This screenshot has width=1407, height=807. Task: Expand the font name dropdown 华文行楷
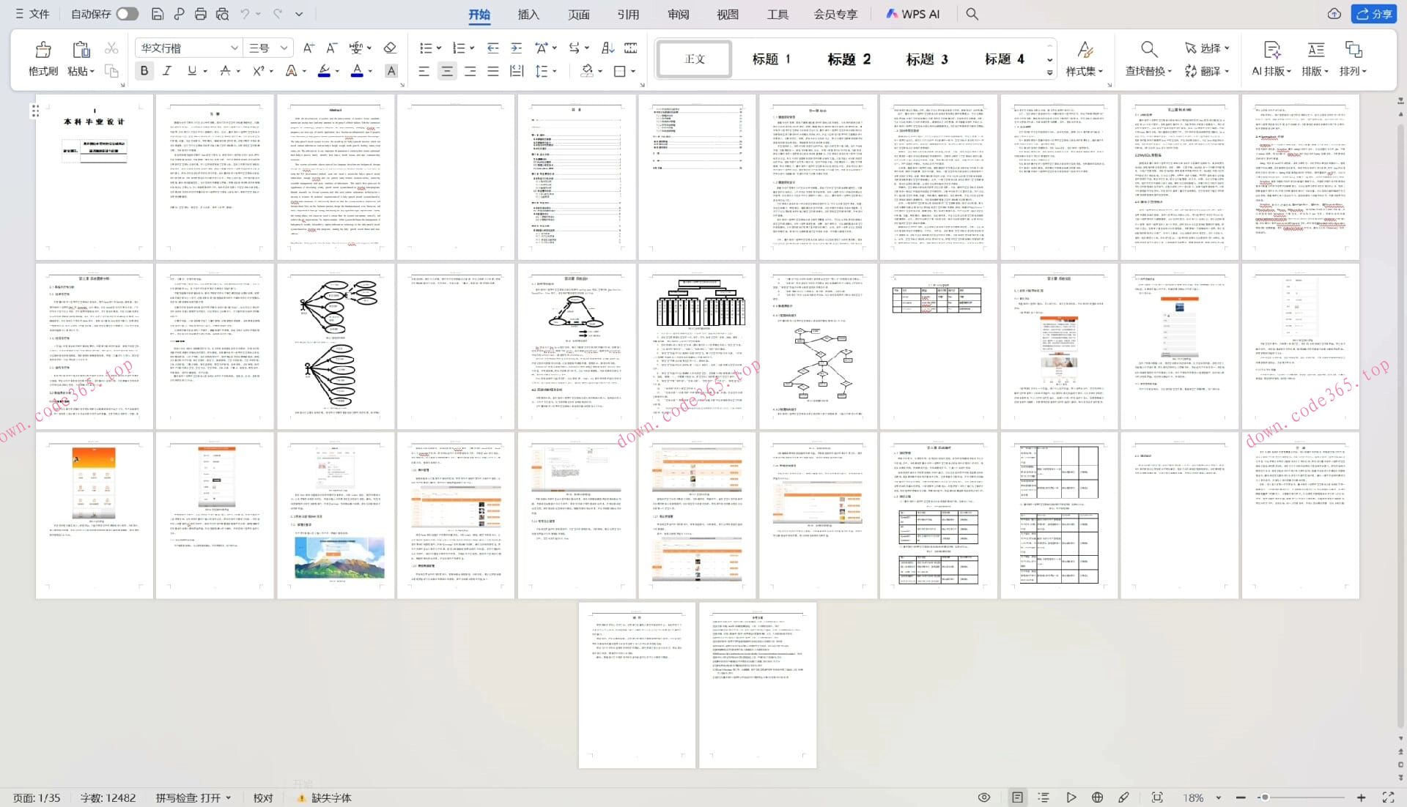coord(234,48)
